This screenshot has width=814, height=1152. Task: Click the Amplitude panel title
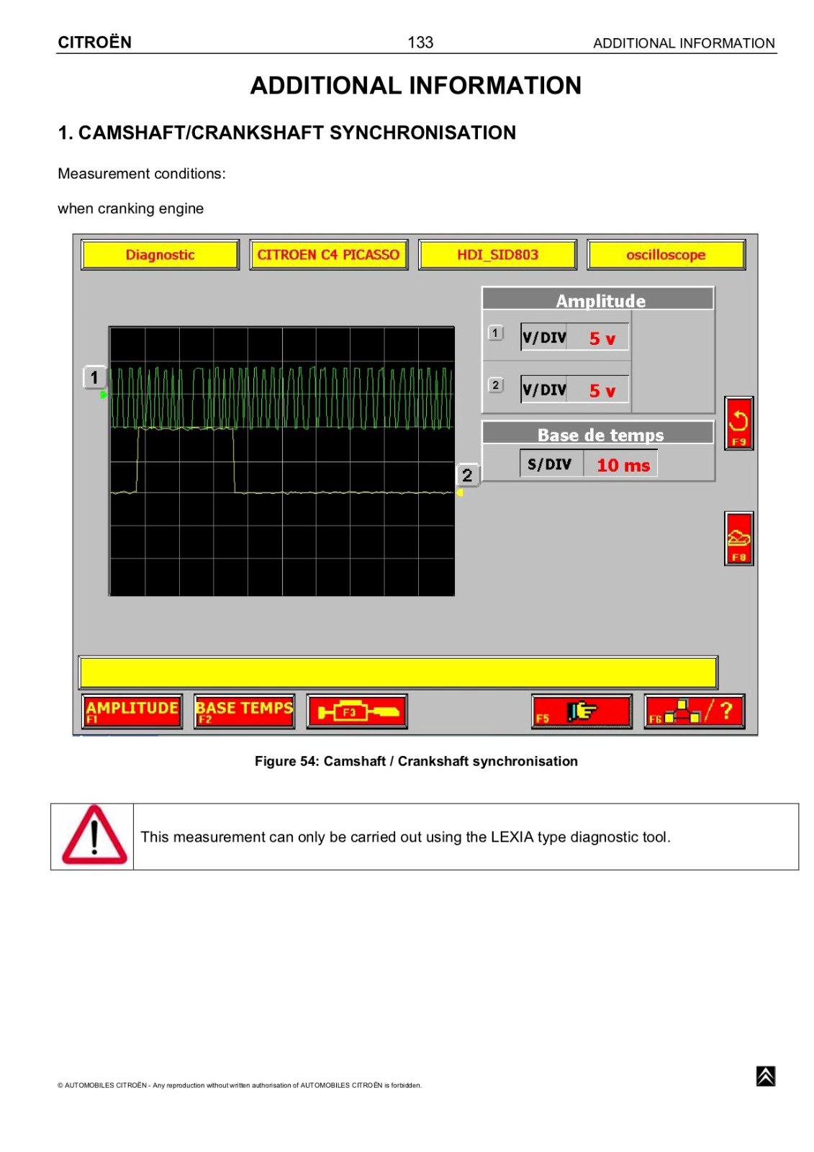point(600,300)
